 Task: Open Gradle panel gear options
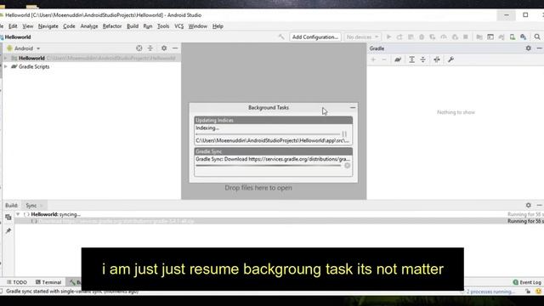pyautogui.click(x=528, y=48)
